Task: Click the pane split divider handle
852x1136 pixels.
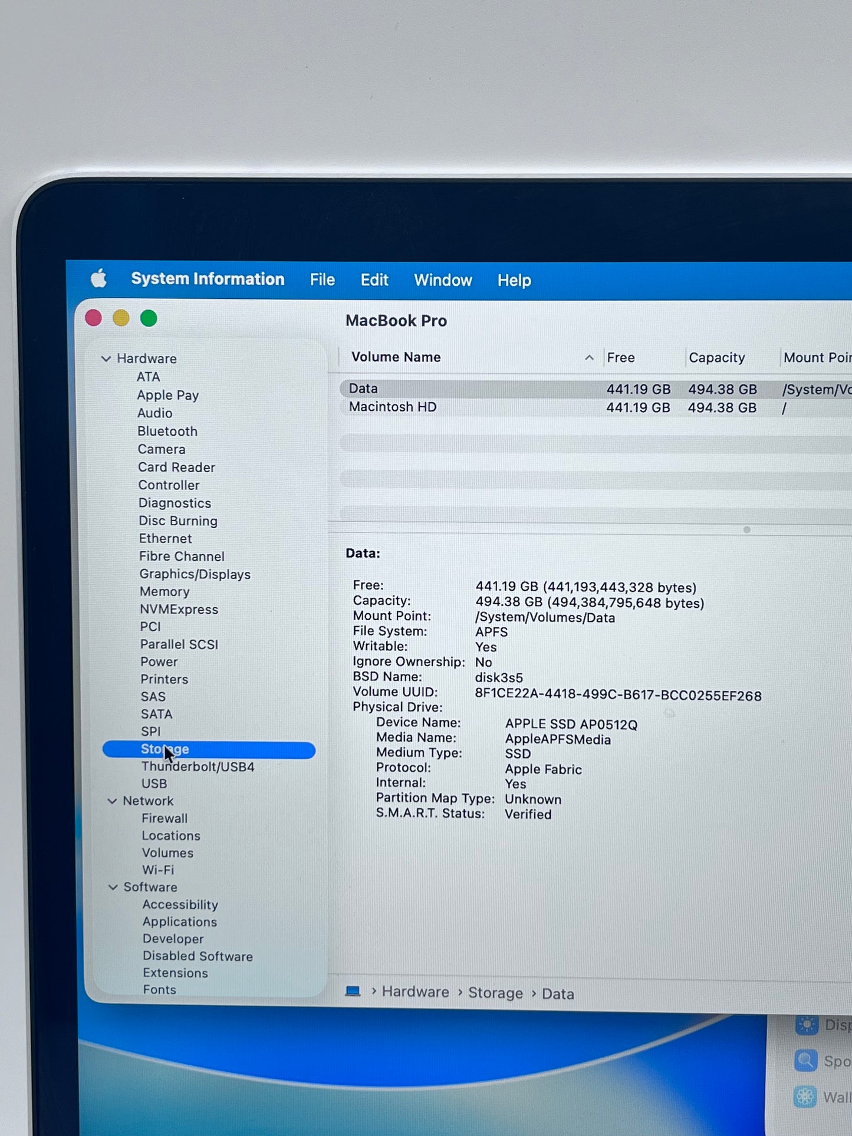Action: pyautogui.click(x=747, y=529)
